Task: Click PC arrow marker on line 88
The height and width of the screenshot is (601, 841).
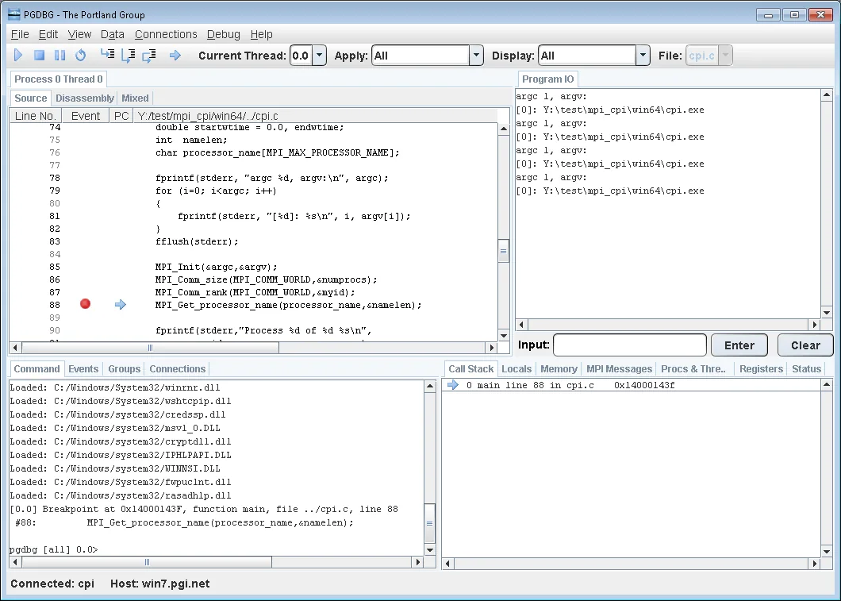Action: (x=120, y=305)
